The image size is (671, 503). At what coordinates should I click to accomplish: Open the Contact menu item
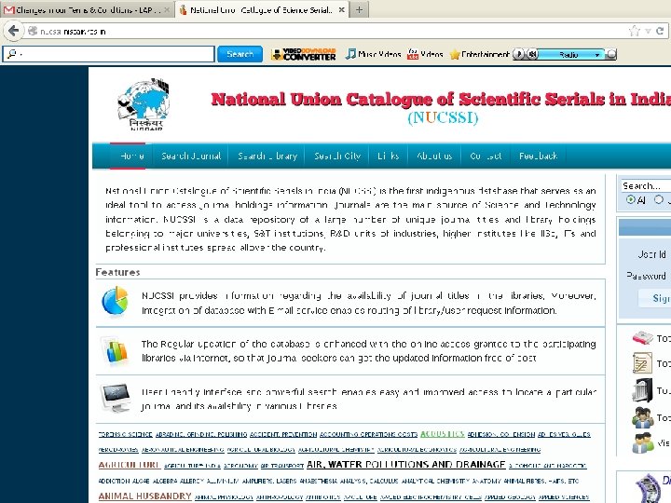(486, 156)
